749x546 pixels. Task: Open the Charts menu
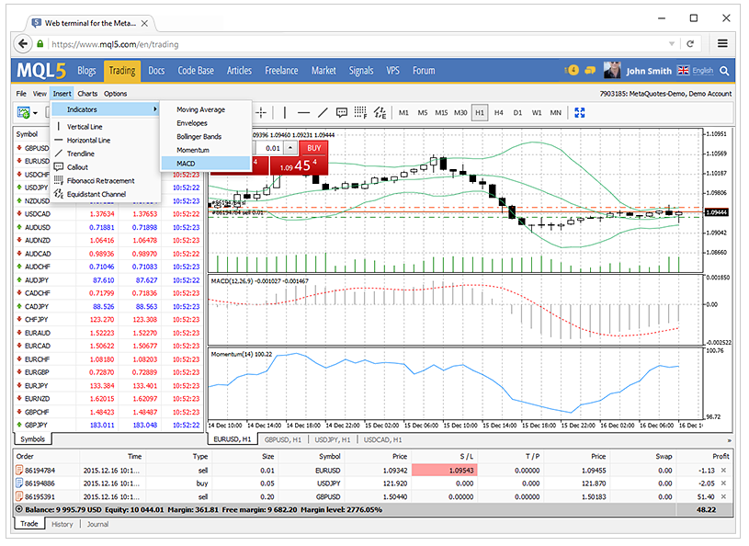[x=87, y=94]
